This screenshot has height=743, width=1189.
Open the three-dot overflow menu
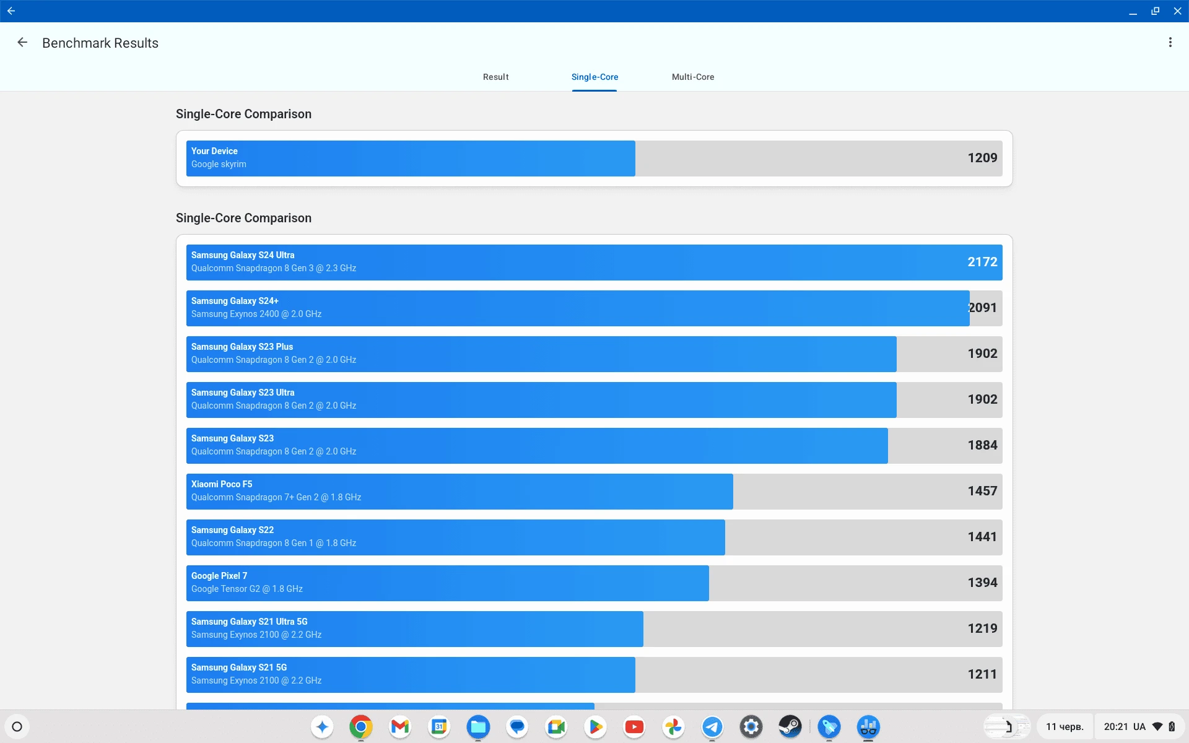click(1170, 42)
